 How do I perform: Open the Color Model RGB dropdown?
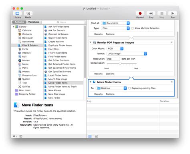click(x=115, y=48)
